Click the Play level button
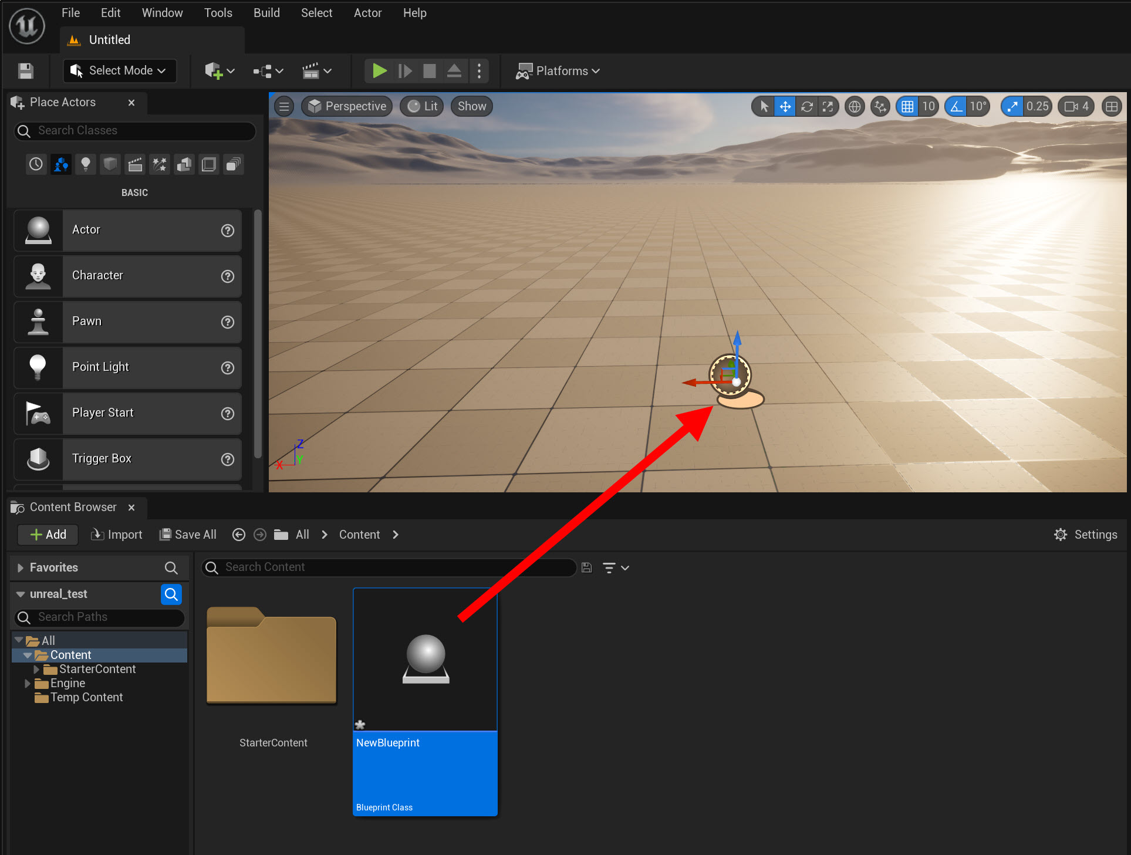The image size is (1131, 855). (379, 71)
